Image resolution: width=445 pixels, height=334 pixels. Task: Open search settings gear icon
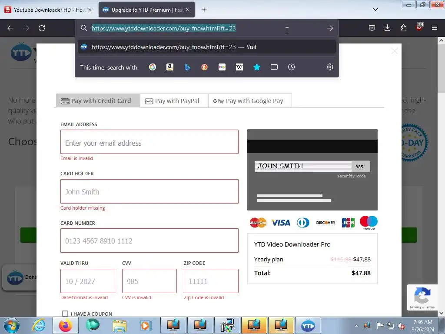(330, 67)
